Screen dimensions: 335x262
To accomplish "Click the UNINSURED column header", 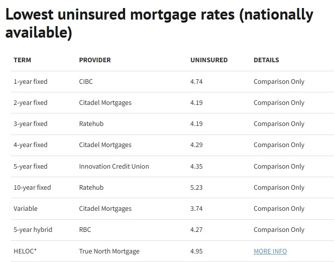I will 209,60.
